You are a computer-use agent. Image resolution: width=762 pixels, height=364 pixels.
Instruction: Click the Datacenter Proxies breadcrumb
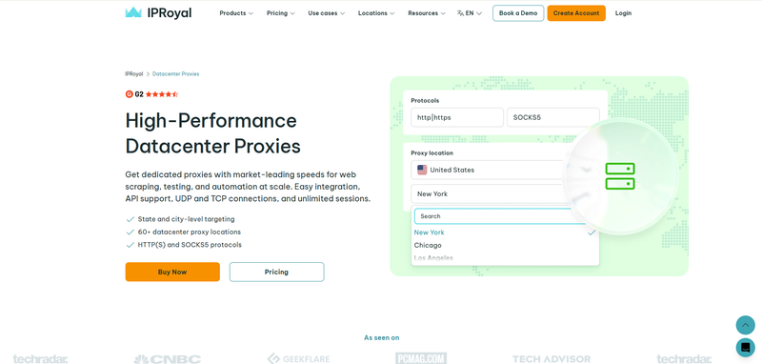(x=176, y=74)
